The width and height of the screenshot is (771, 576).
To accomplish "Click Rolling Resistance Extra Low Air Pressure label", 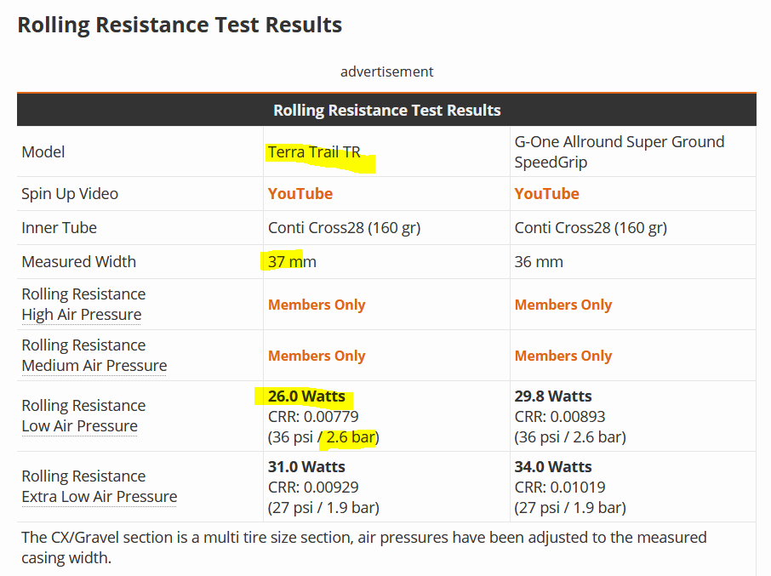I will pyautogui.click(x=100, y=487).
